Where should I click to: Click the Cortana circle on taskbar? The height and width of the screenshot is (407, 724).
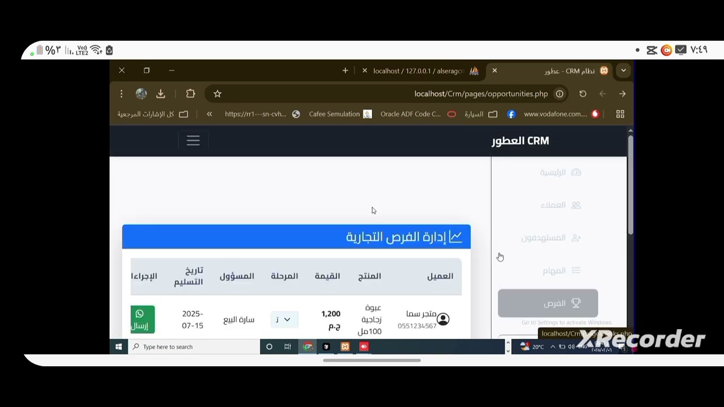pyautogui.click(x=269, y=347)
